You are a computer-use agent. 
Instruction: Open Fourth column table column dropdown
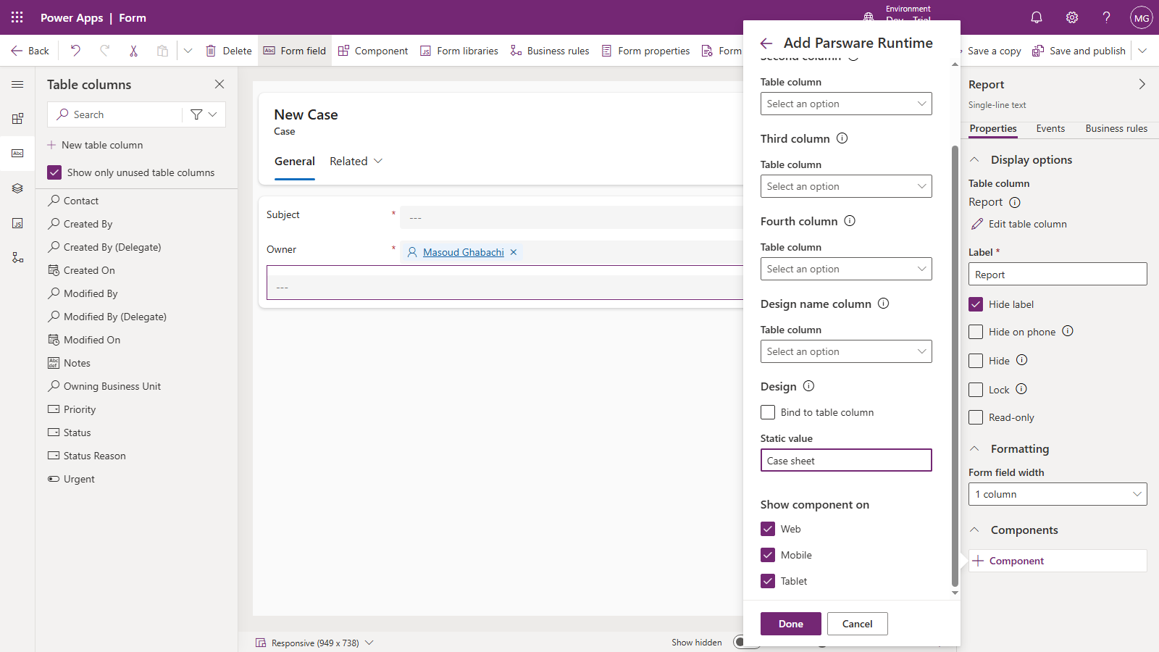(846, 269)
